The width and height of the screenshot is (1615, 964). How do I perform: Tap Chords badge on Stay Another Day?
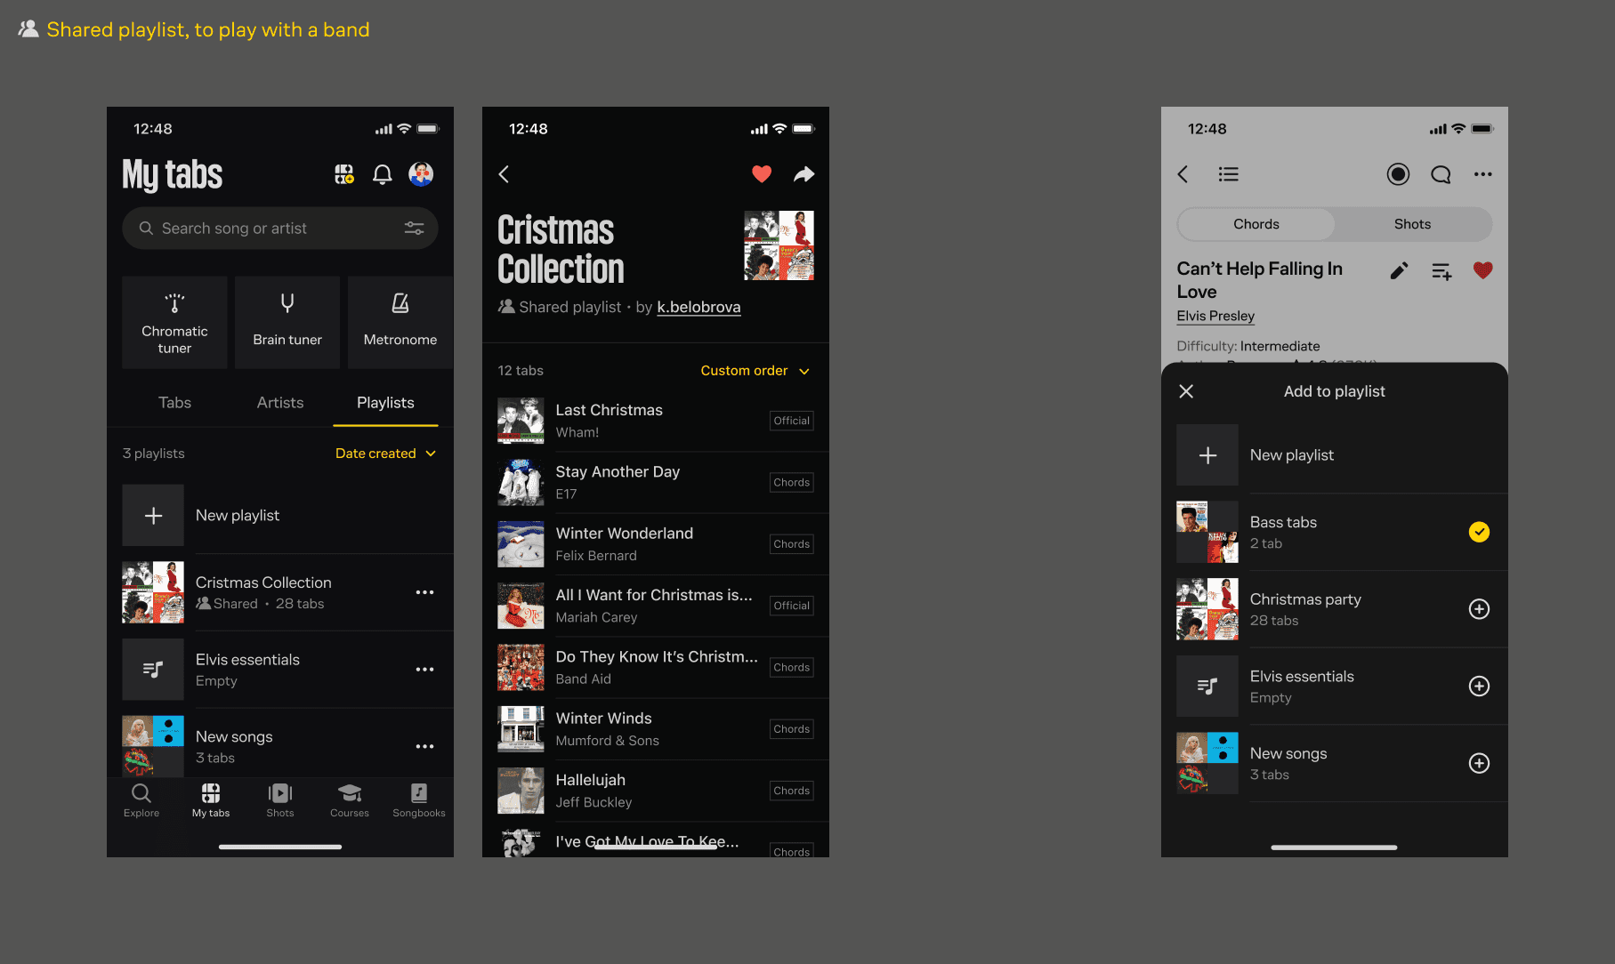click(x=791, y=482)
